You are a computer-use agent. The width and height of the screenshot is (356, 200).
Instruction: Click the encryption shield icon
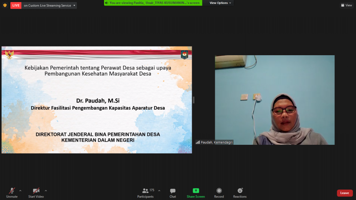5,5
